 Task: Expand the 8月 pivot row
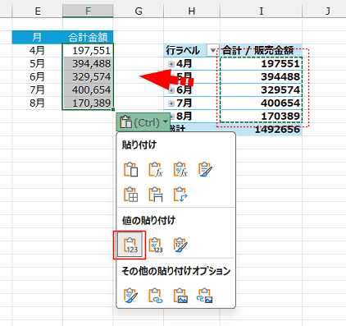pyautogui.click(x=171, y=117)
